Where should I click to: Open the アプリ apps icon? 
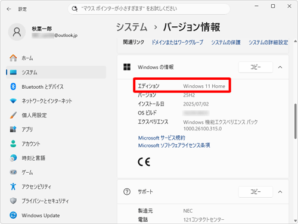[13, 129]
